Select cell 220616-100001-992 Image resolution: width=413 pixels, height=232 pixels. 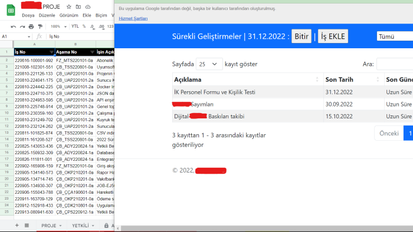click(x=34, y=61)
